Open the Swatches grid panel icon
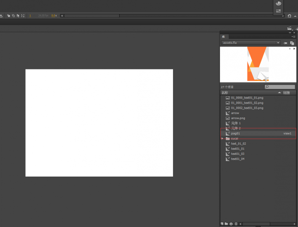The image size is (298, 227). point(278,11)
